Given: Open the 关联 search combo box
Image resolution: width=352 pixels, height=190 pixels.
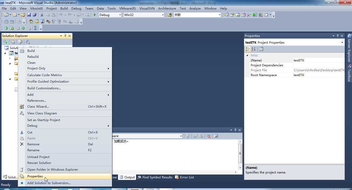Looking at the screenshot, I should coord(197,15).
